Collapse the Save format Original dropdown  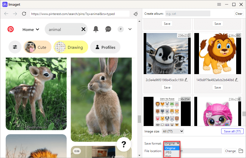[x=172, y=143]
